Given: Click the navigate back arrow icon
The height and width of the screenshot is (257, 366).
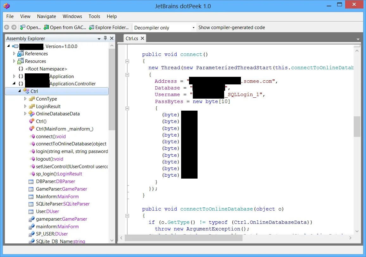Looking at the screenshot, I should coord(7,28).
